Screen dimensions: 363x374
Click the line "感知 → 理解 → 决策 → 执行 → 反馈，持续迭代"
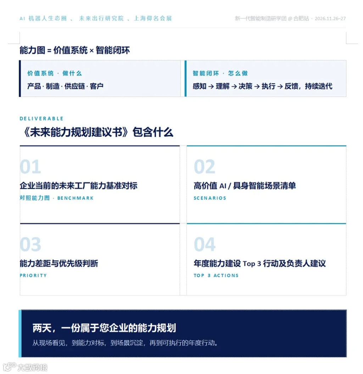262,86
